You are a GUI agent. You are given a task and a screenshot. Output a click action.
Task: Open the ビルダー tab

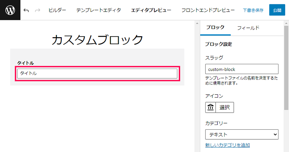tap(57, 10)
